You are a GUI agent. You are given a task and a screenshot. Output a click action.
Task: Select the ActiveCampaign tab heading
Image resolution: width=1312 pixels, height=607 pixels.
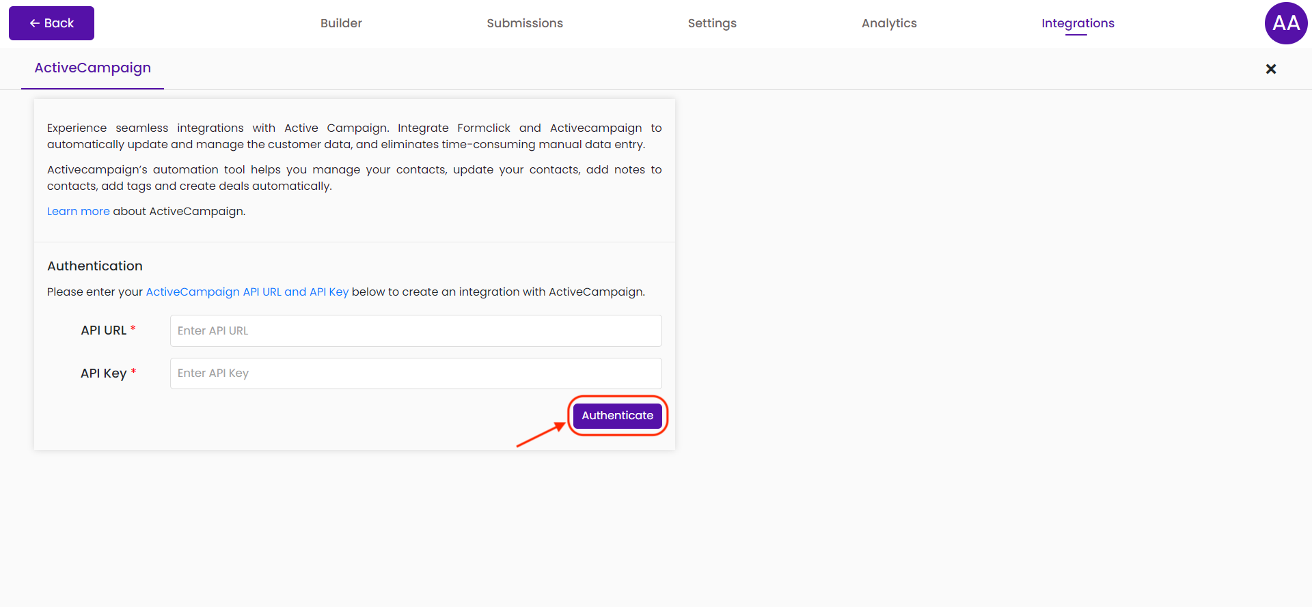(93, 68)
